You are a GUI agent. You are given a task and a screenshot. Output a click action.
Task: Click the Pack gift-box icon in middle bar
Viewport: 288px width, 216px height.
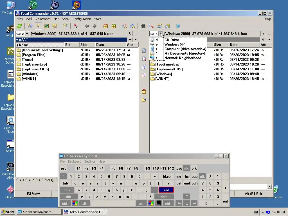point(144,91)
